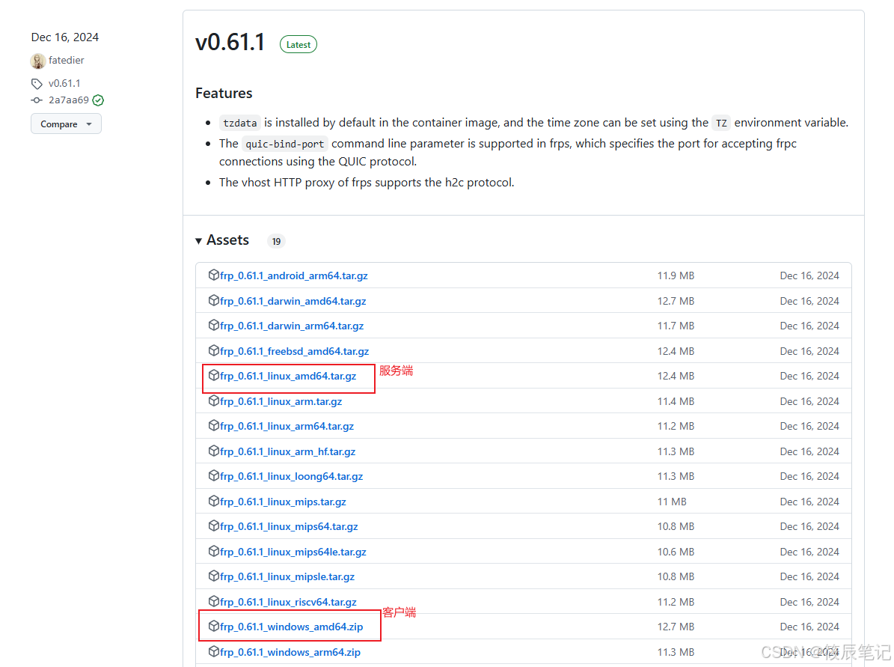This screenshot has height=667, width=894.
Task: Download frp_0.61.1_windows_arm64.zip
Action: pyautogui.click(x=290, y=652)
